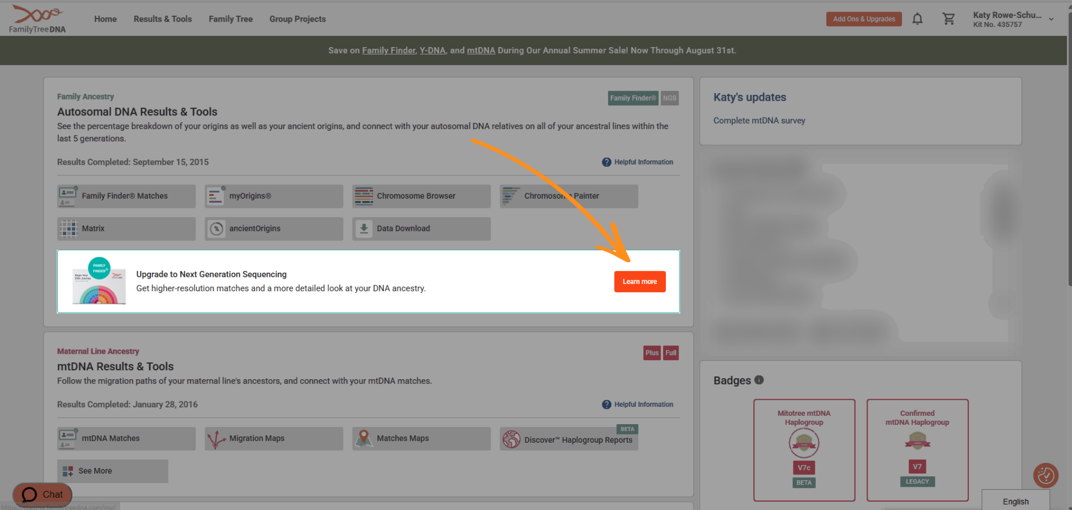This screenshot has width=1072, height=510.
Task: Click the Full mtDNA level tag
Action: coord(671,353)
